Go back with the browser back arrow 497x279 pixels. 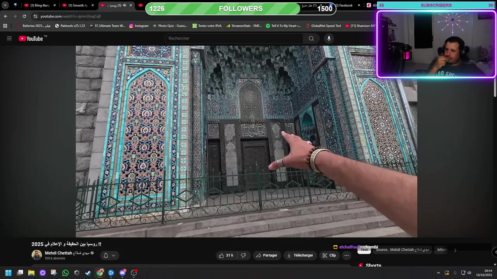(x=5, y=16)
